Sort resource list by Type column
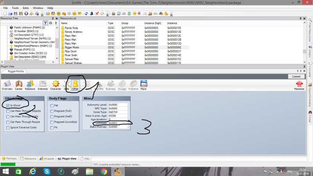The height and width of the screenshot is (176, 313). [x=113, y=23]
